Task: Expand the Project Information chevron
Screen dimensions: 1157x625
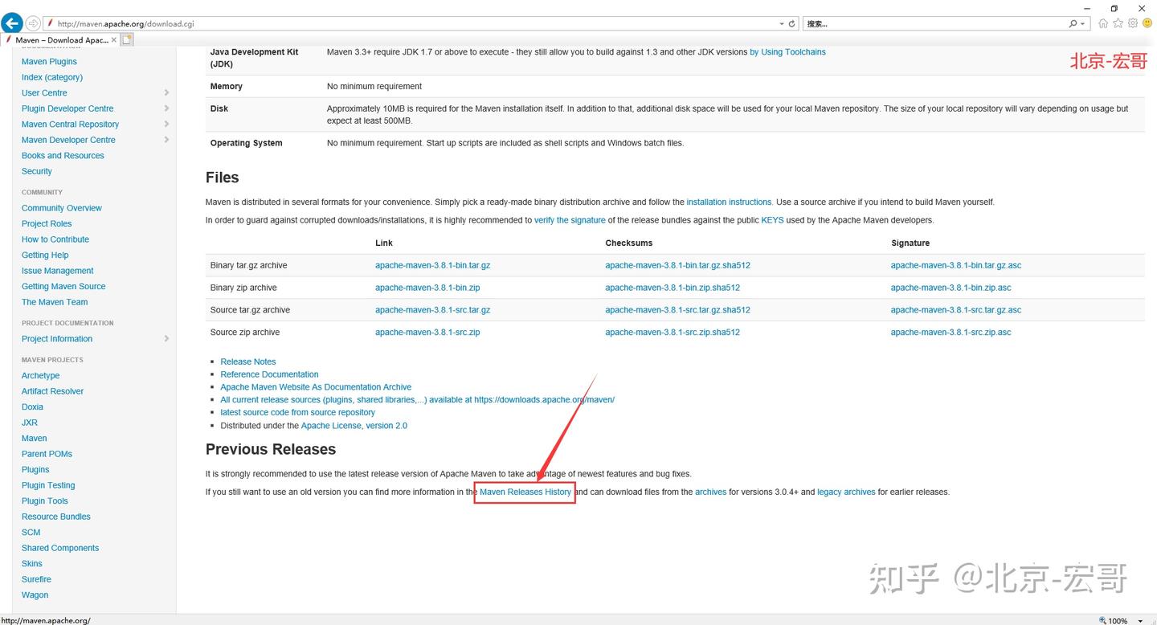Action: [x=166, y=338]
